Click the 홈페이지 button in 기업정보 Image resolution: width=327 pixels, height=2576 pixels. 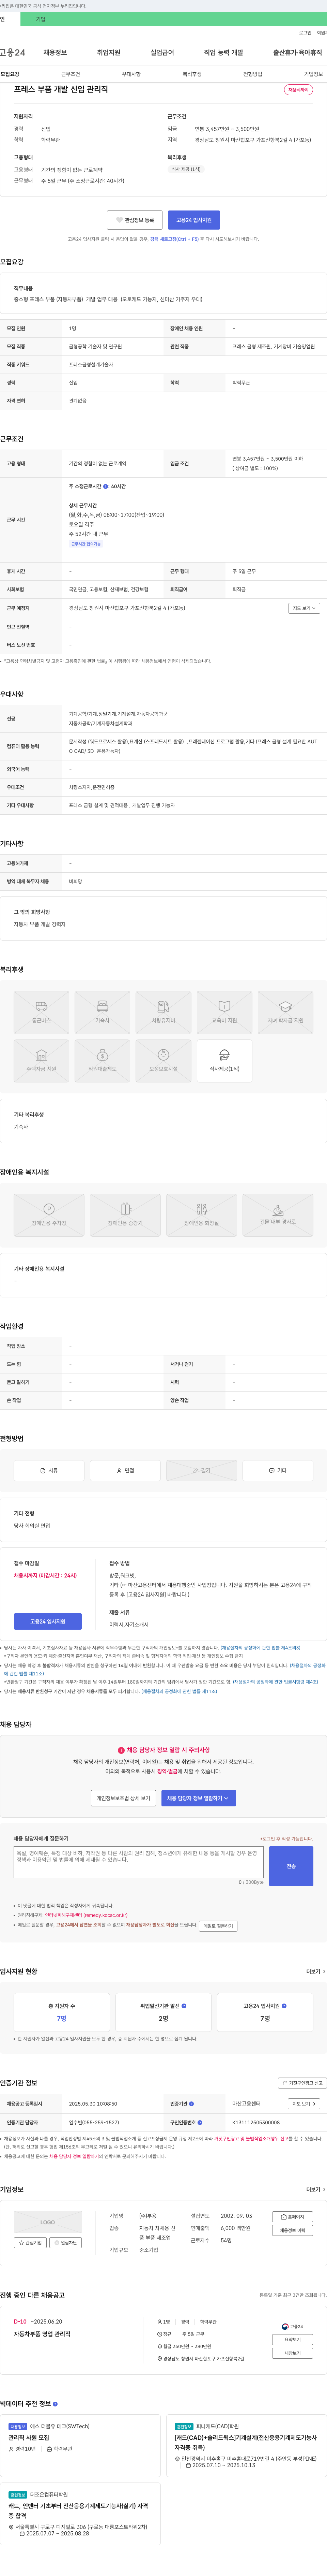point(293,2217)
